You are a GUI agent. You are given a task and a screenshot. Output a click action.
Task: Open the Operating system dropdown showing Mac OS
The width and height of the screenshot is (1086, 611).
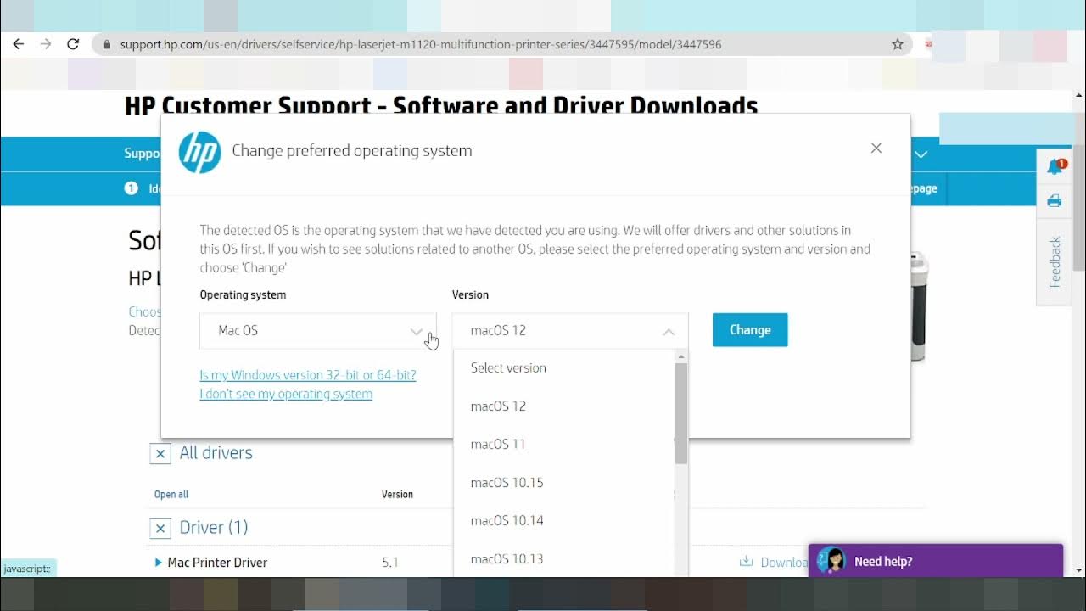tap(317, 331)
